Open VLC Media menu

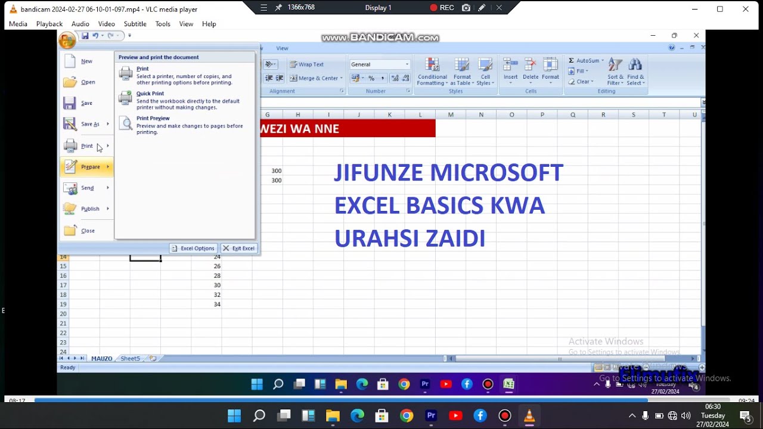coord(18,24)
